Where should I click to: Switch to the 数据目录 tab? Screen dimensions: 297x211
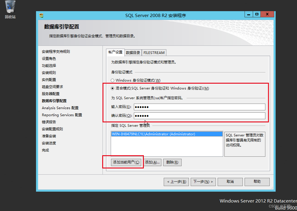133,53
